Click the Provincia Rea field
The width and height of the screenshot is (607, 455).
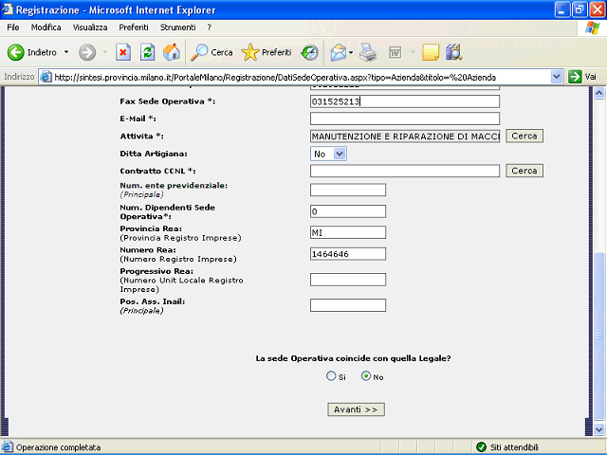point(348,232)
